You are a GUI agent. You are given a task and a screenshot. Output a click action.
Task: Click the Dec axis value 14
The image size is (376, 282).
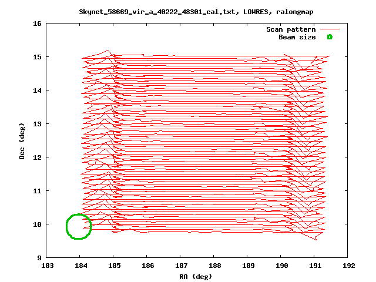pos(37,90)
